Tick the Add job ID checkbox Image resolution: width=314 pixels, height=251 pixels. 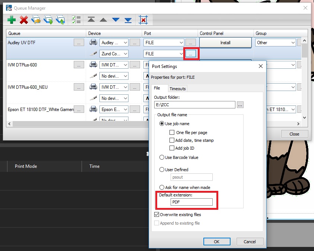point(172,148)
